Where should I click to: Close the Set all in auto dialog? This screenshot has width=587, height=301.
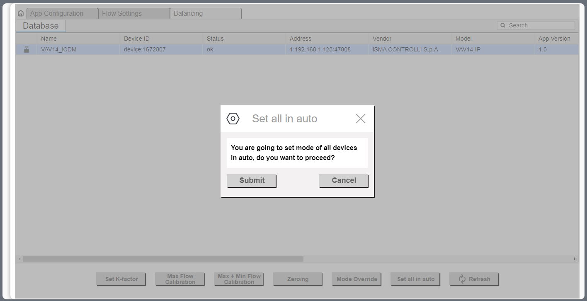(360, 119)
